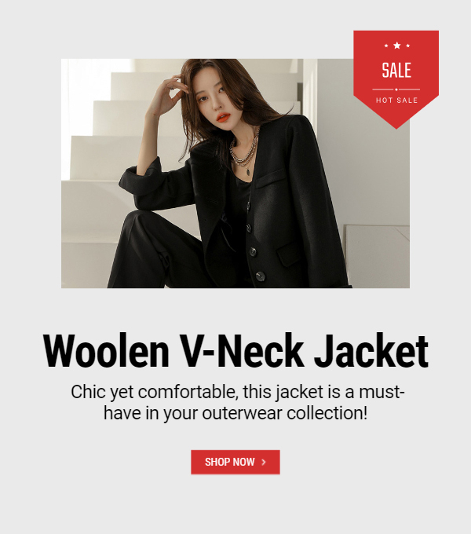Click the white SALE text on badge

click(396, 71)
